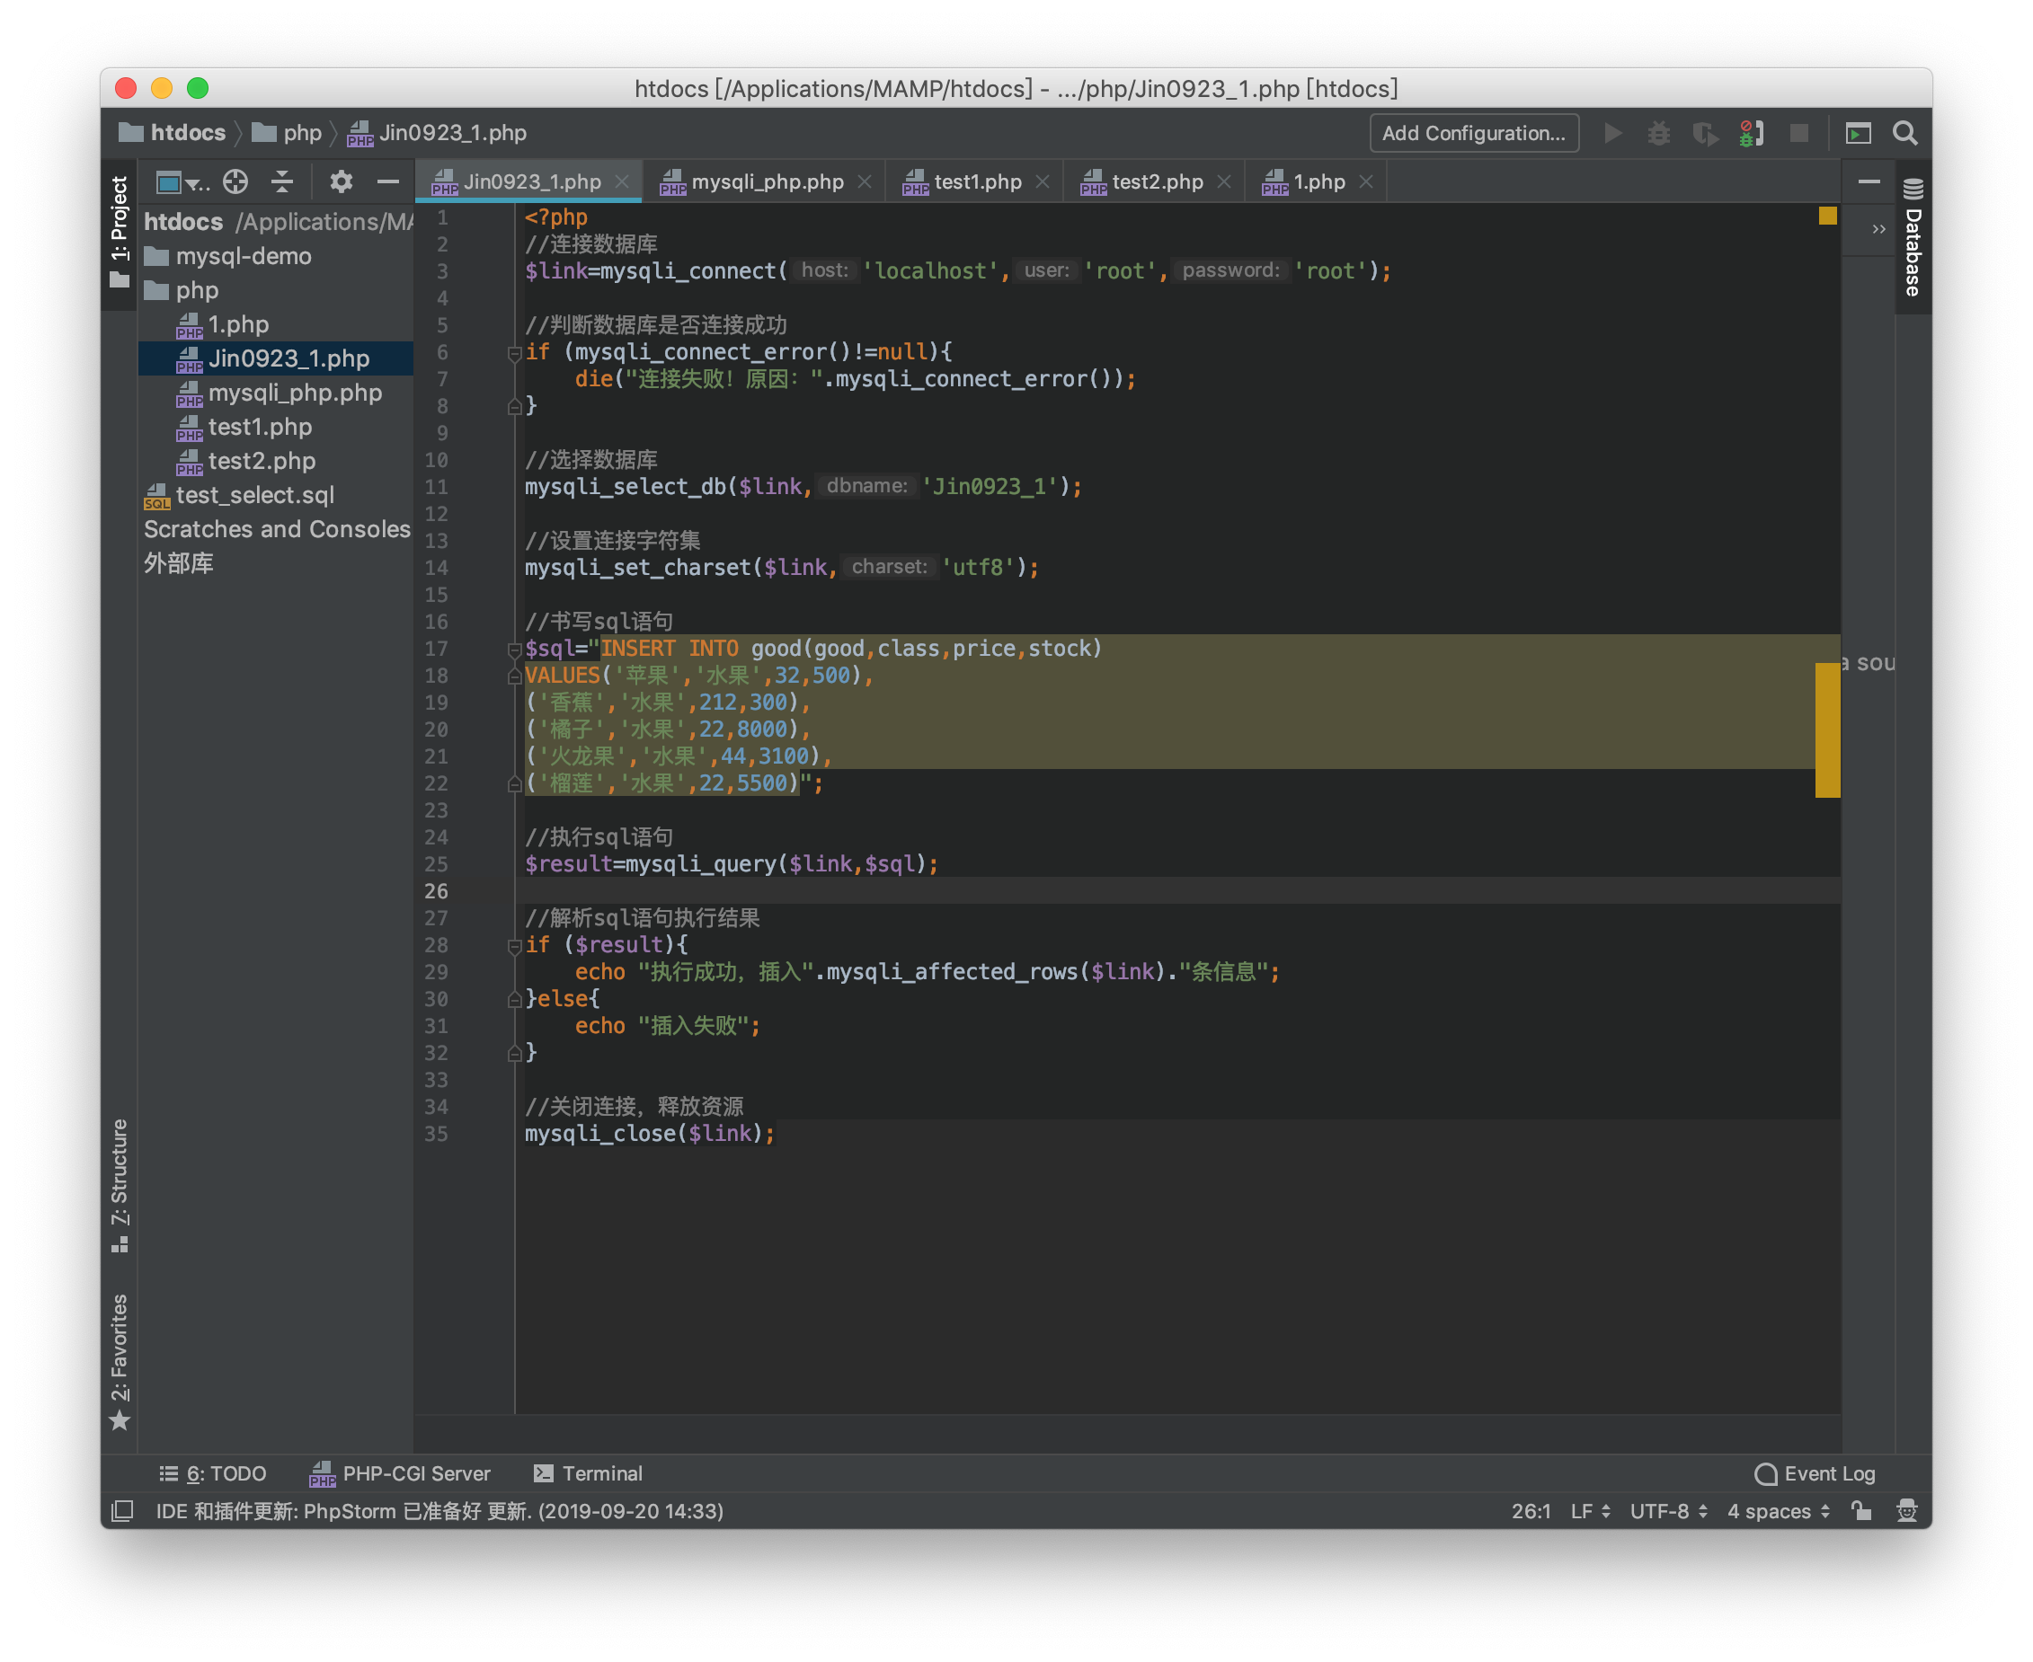Image resolution: width=2033 pixels, height=1662 pixels.
Task: Click the Collapse All icon in Project panel
Action: [x=281, y=181]
